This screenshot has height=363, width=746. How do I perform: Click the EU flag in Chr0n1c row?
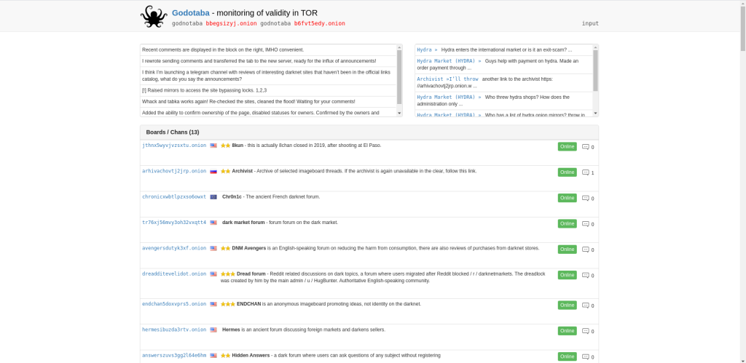coord(213,197)
